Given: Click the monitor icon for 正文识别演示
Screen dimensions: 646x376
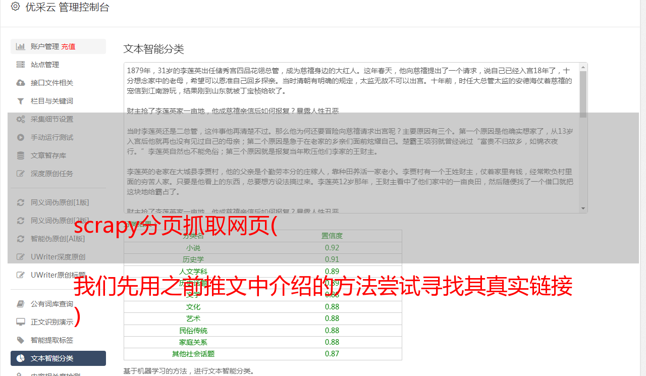Looking at the screenshot, I should tap(21, 322).
